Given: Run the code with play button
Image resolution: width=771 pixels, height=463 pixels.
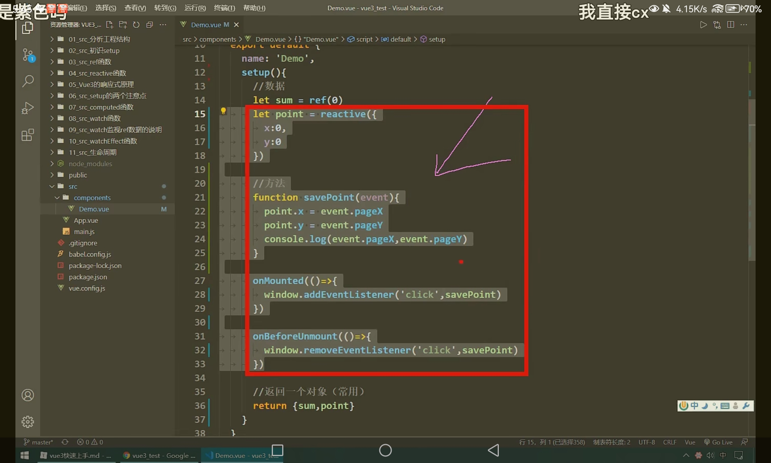Looking at the screenshot, I should [703, 25].
